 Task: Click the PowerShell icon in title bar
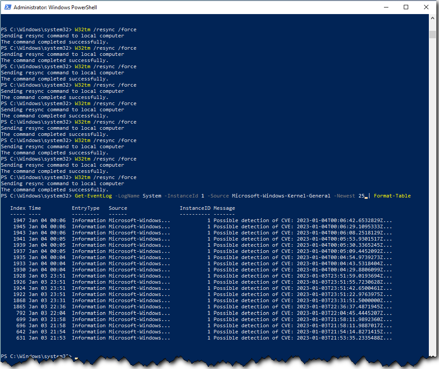pyautogui.click(x=7, y=7)
